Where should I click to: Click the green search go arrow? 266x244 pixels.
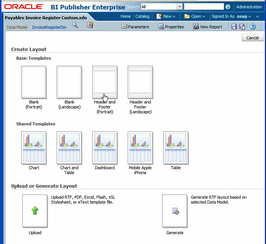(x=228, y=7)
